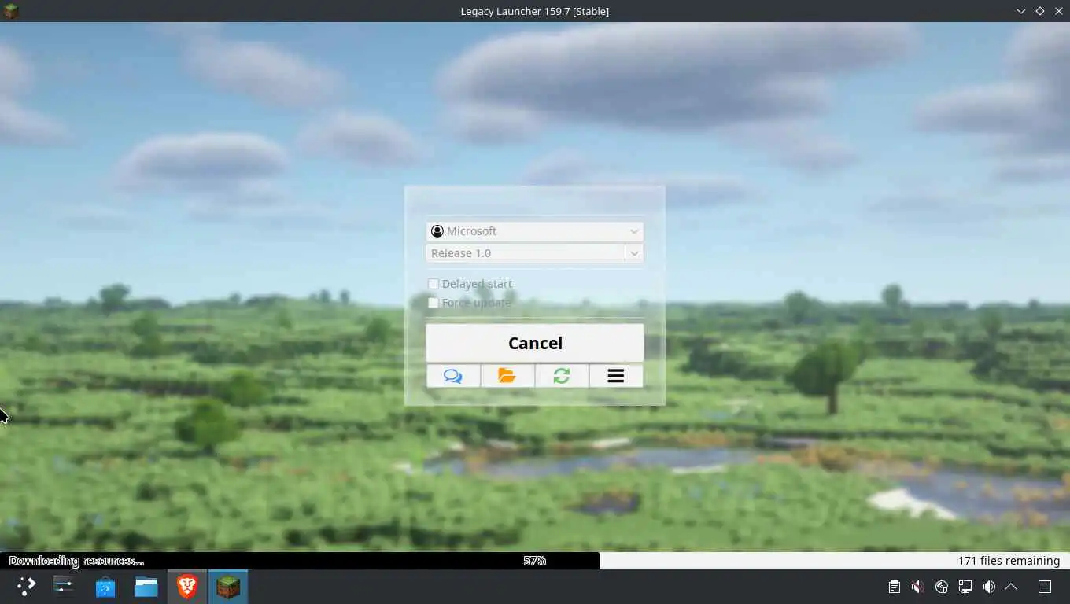
Task: Enable the Delayed start checkbox
Action: pyautogui.click(x=433, y=284)
